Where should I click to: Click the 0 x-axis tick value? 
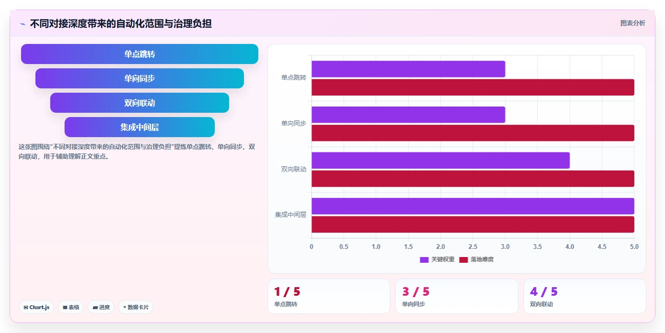click(x=311, y=247)
